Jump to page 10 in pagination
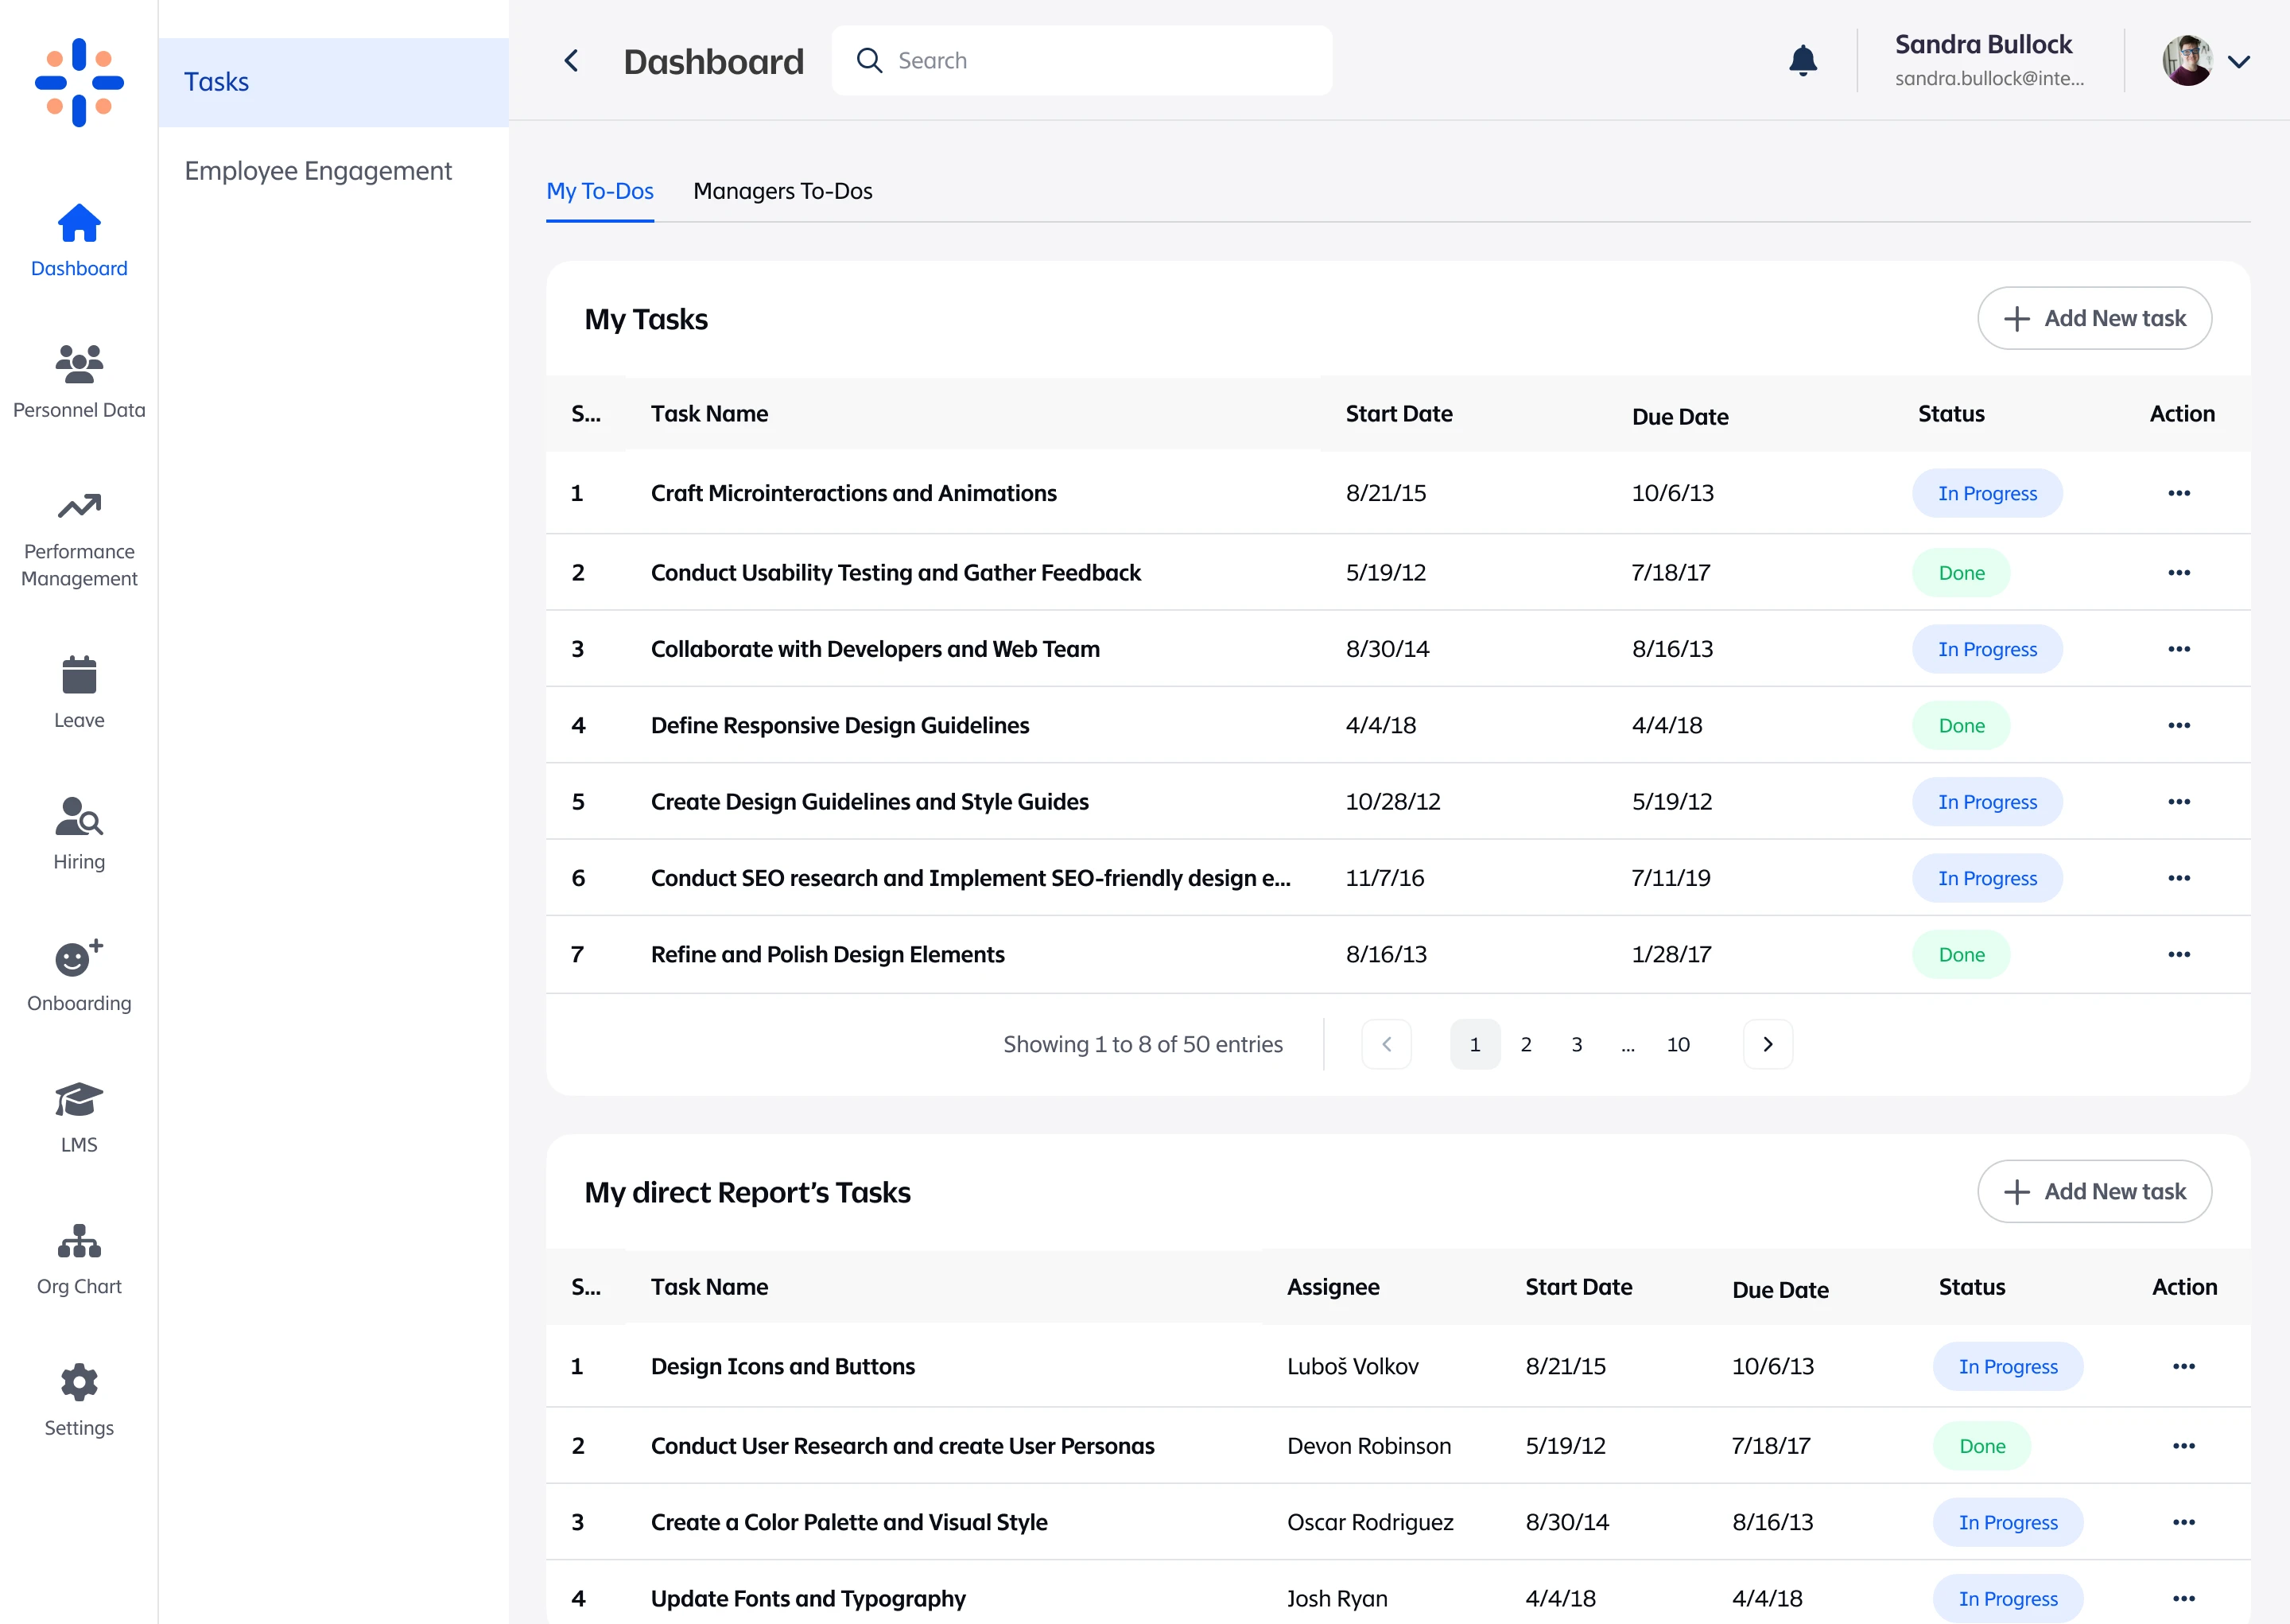Screen dimensions: 2290x1624 coord(1677,1044)
